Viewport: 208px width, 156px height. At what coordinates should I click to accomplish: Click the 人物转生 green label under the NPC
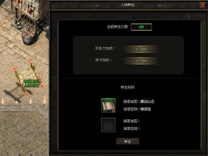pyautogui.click(x=31, y=86)
